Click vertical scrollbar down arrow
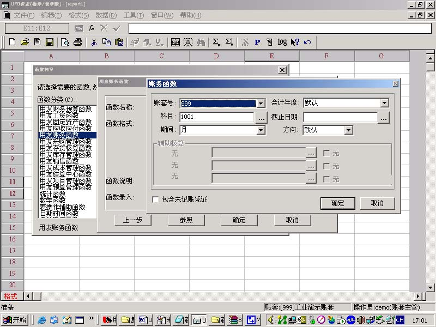This screenshot has width=436, height=327. (430, 288)
